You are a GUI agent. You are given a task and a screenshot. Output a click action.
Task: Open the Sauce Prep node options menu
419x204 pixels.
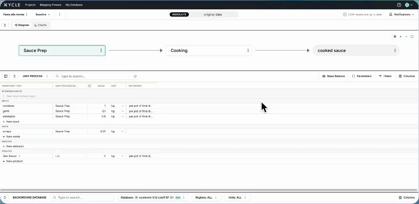pos(101,50)
